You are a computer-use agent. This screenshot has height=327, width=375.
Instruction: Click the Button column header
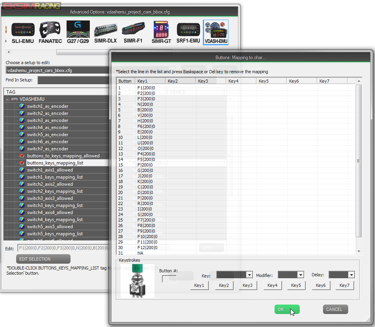tap(126, 81)
